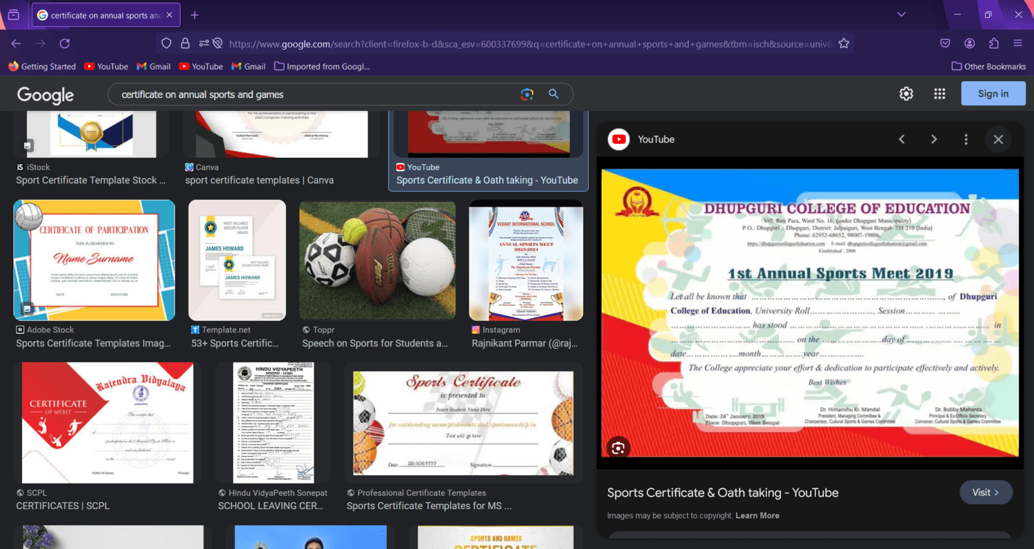The image size is (1034, 549).
Task: Open Firefox application menu
Action: (x=1017, y=43)
